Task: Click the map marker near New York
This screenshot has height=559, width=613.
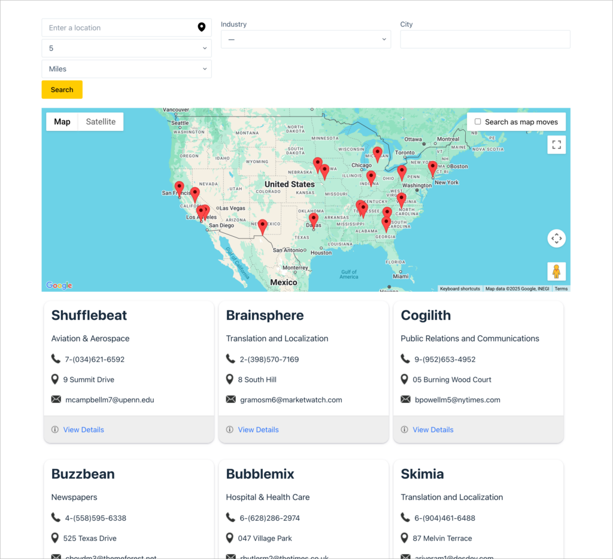Action: pos(432,169)
